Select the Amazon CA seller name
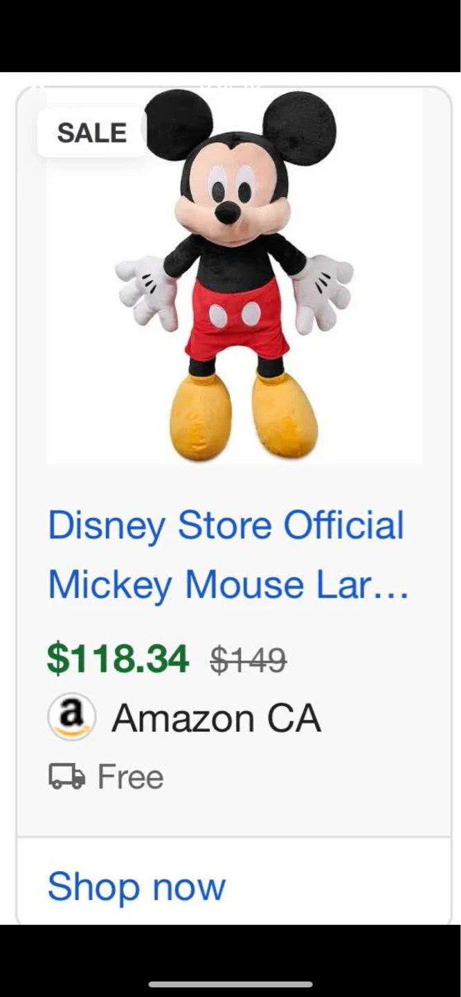The image size is (461, 997). pyautogui.click(x=216, y=718)
